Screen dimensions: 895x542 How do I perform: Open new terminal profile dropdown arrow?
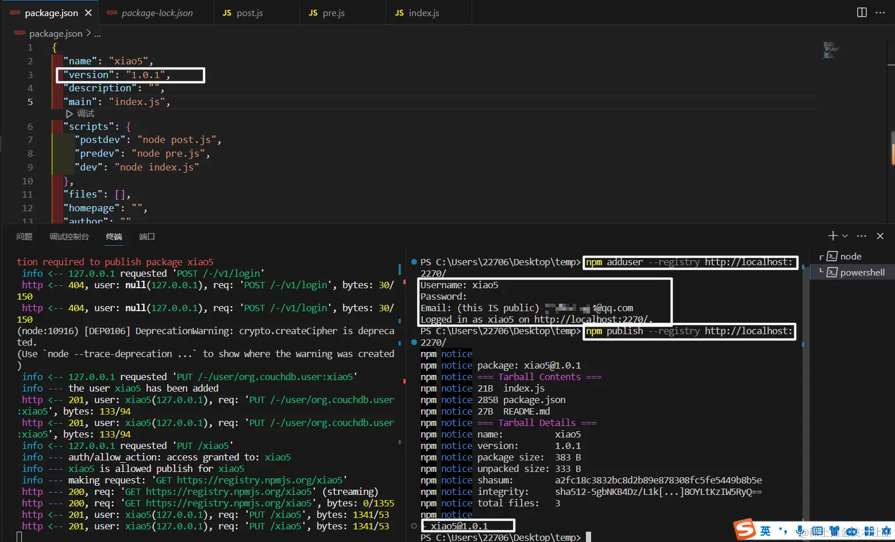point(845,236)
